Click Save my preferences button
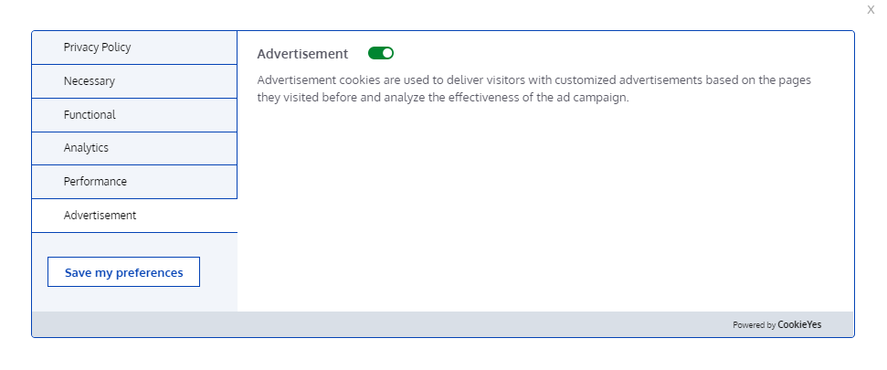The height and width of the screenshot is (370, 887). pyautogui.click(x=123, y=272)
